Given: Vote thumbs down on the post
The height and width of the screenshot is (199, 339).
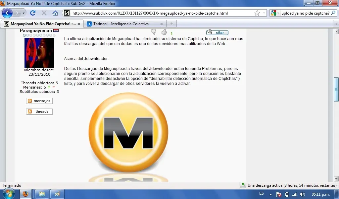Looking at the screenshot, I should click(x=154, y=32).
